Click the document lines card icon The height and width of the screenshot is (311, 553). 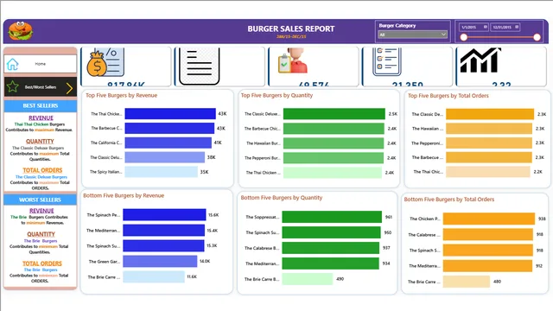tap(200, 66)
